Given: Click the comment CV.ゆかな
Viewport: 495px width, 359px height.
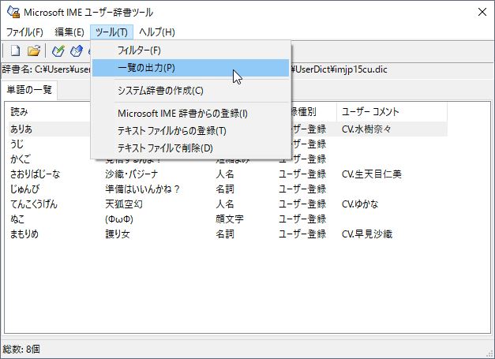Looking at the screenshot, I should pos(360,204).
